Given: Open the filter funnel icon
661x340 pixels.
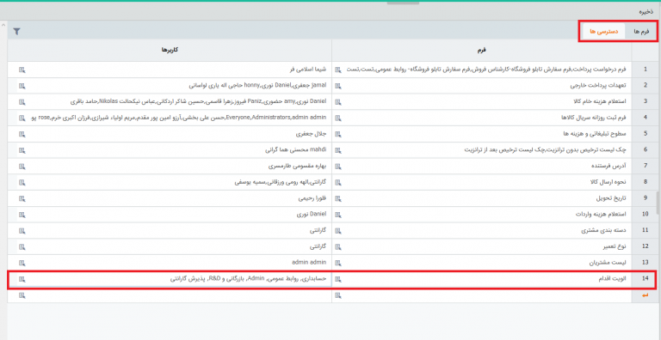Looking at the screenshot, I should pos(16,31).
